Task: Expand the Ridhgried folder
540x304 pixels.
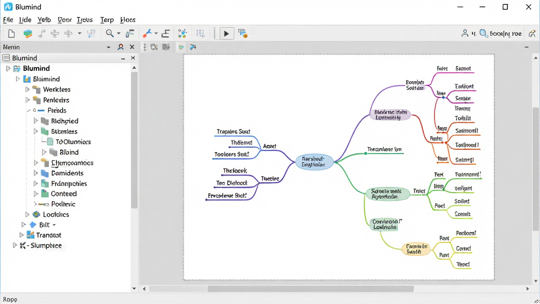Action: (x=35, y=121)
